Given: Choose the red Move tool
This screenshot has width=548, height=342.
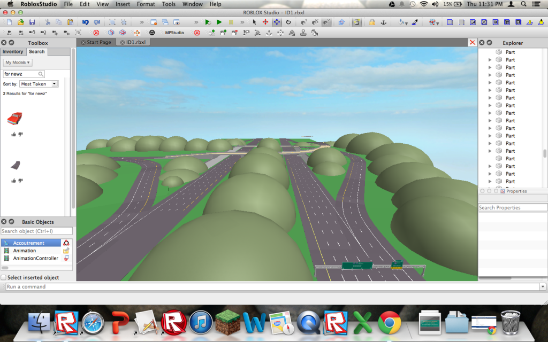Looking at the screenshot, I should (265, 22).
